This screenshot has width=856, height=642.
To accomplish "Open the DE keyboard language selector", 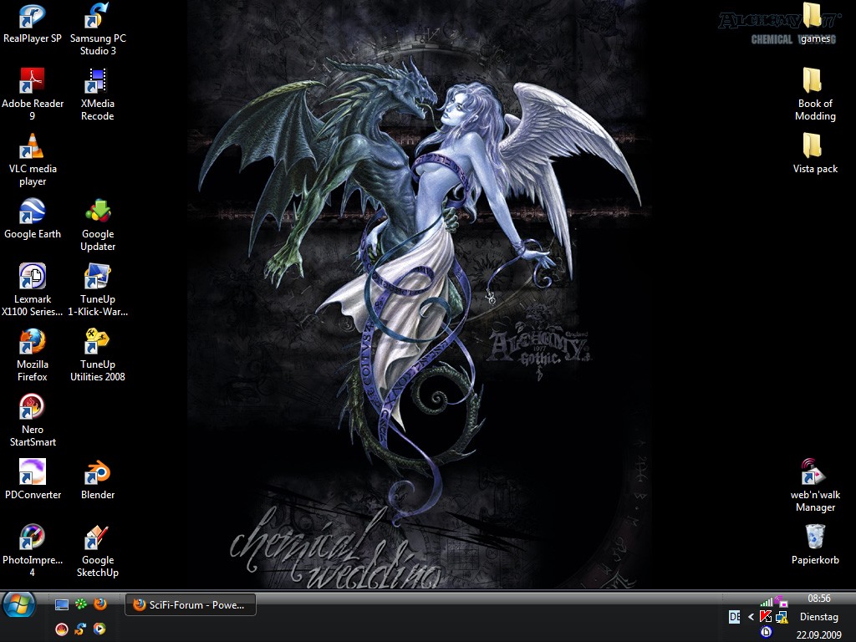I will 734,617.
